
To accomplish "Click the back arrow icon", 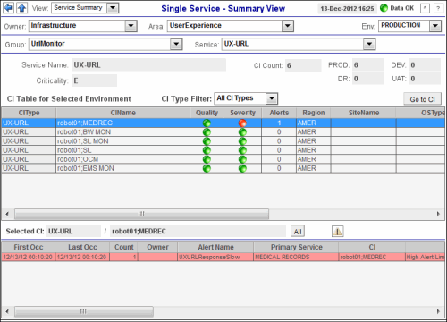I will pyautogui.click(x=8, y=7).
